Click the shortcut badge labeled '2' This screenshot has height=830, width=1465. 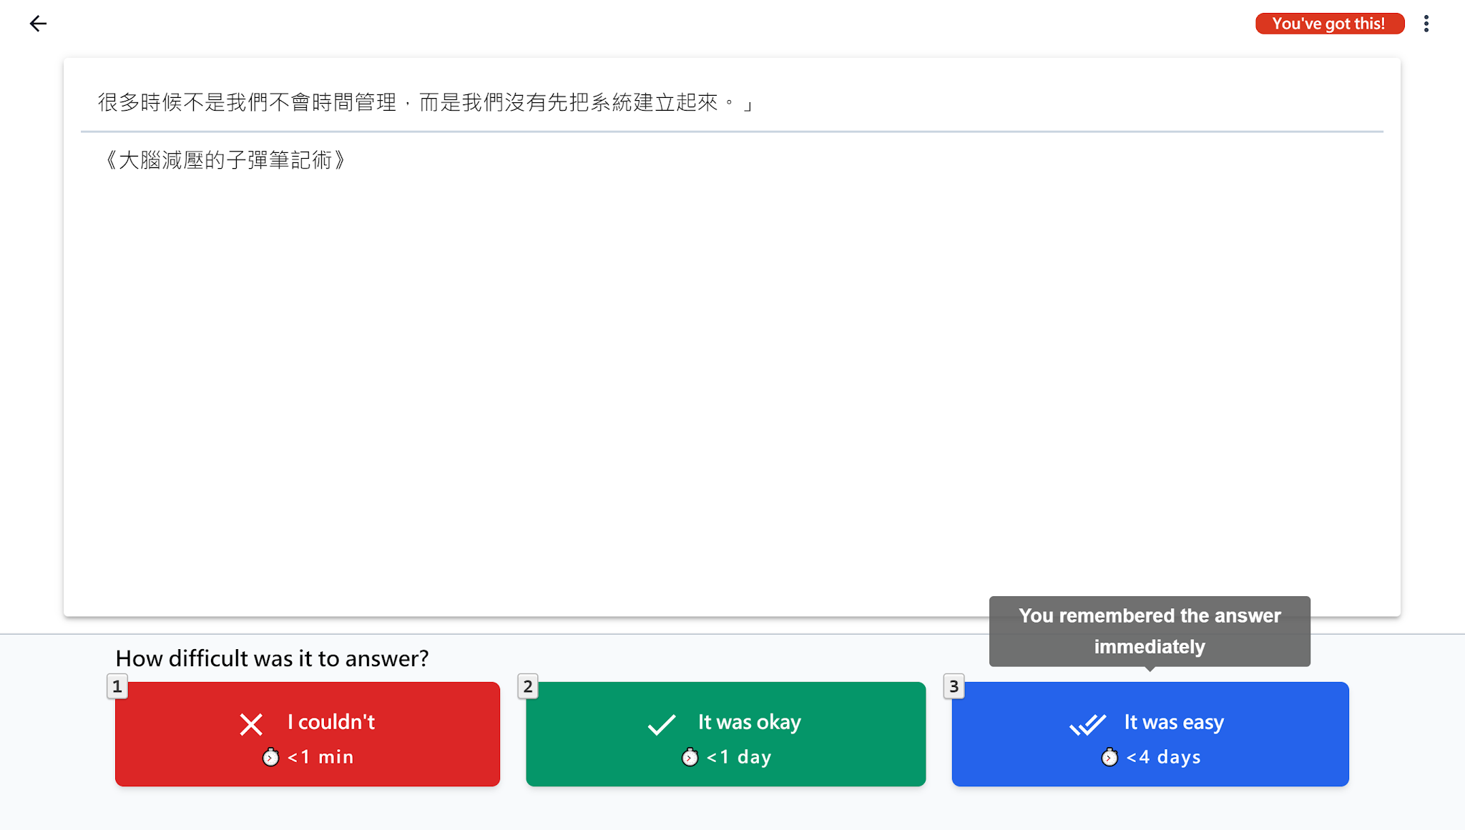pos(527,686)
